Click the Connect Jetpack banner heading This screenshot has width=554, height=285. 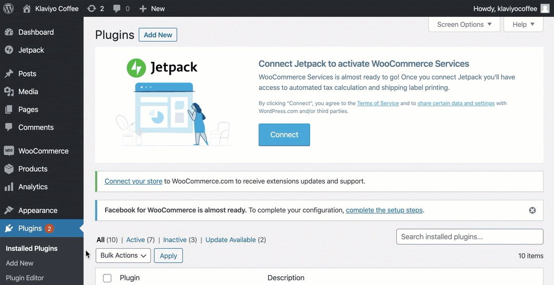364,64
